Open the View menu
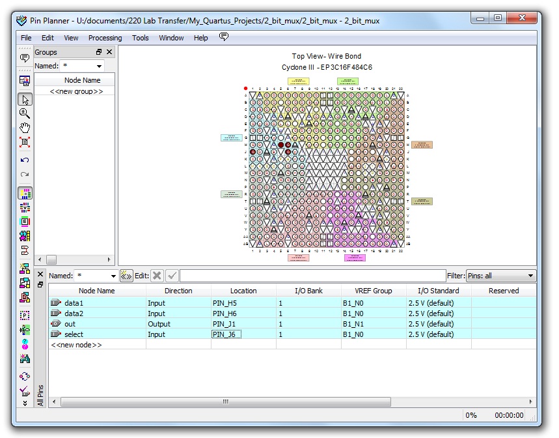Screen dimensions: 559x438 pyautogui.click(x=71, y=38)
